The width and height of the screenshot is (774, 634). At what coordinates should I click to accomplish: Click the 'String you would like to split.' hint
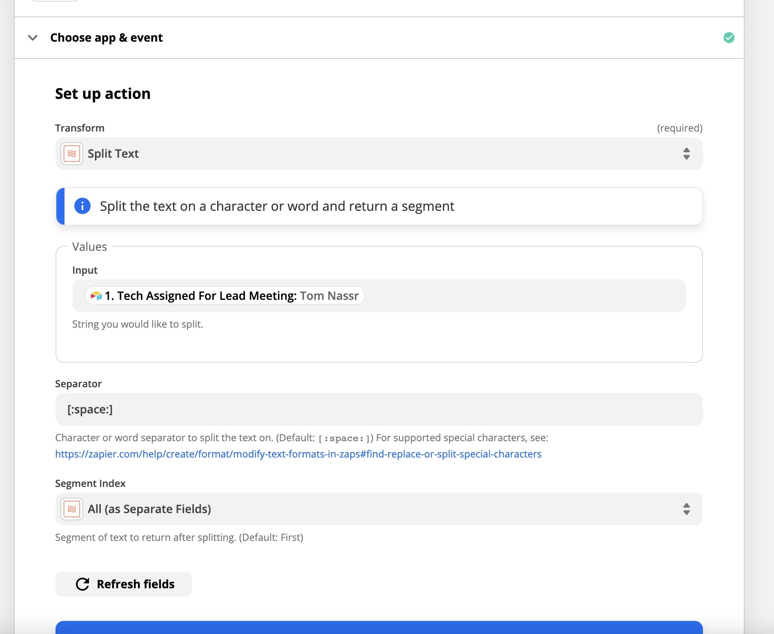coord(138,324)
